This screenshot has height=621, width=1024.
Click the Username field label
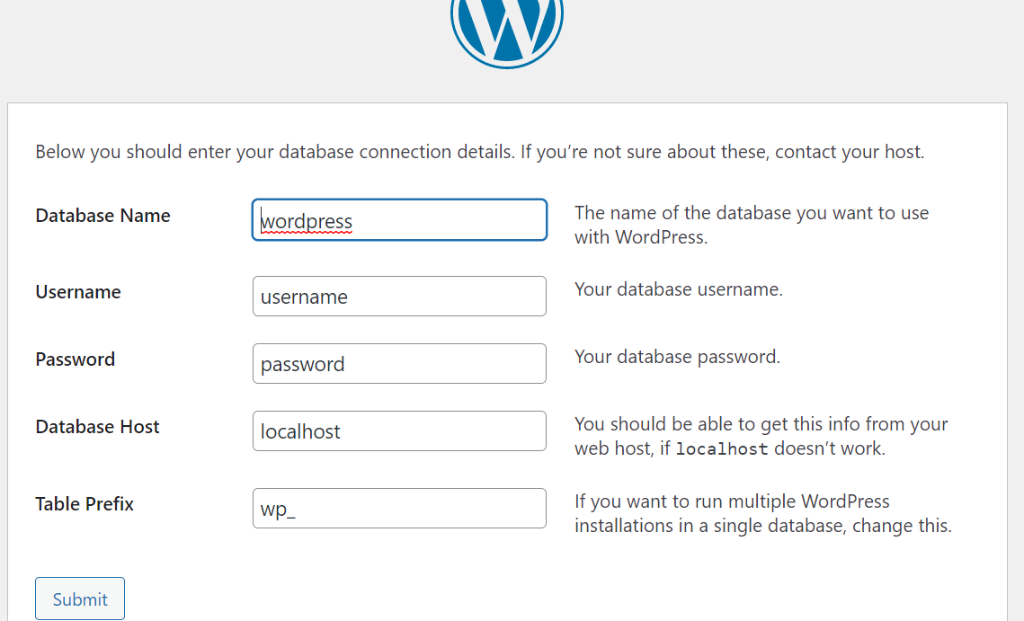(x=78, y=292)
